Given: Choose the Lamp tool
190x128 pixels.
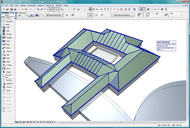Looking at the screenshot, I should [x=8, y=90].
